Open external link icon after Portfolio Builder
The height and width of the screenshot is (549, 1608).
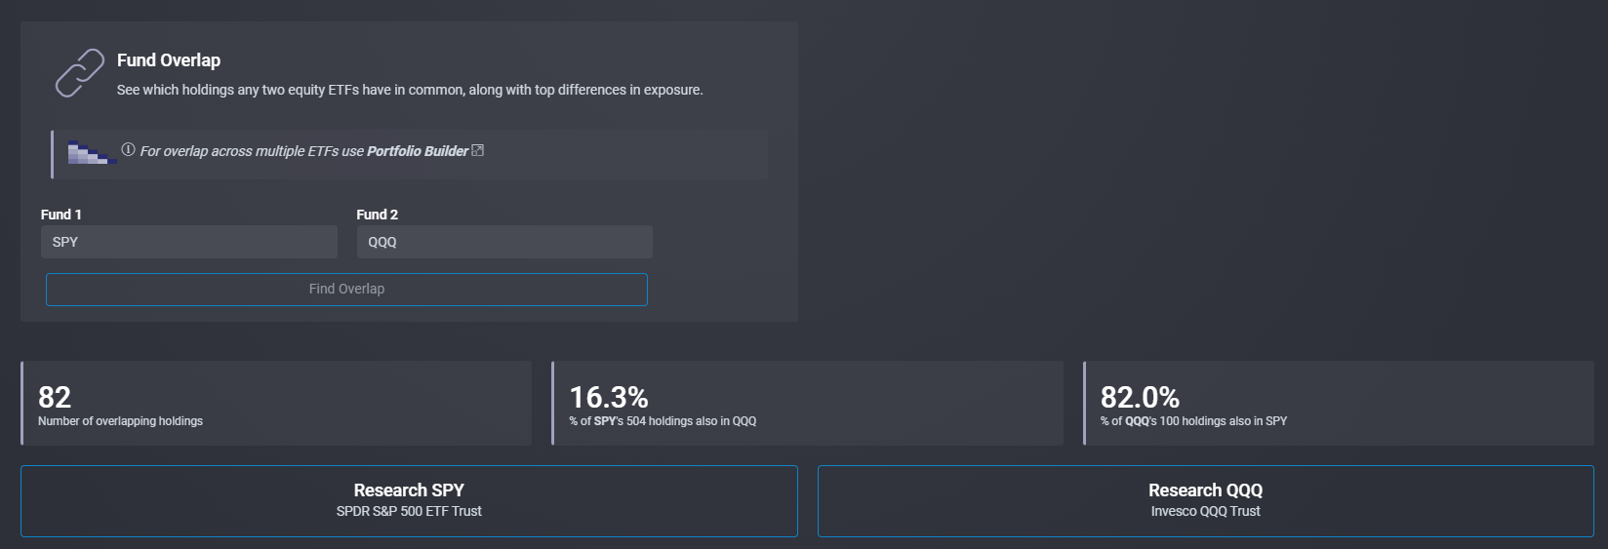(477, 150)
